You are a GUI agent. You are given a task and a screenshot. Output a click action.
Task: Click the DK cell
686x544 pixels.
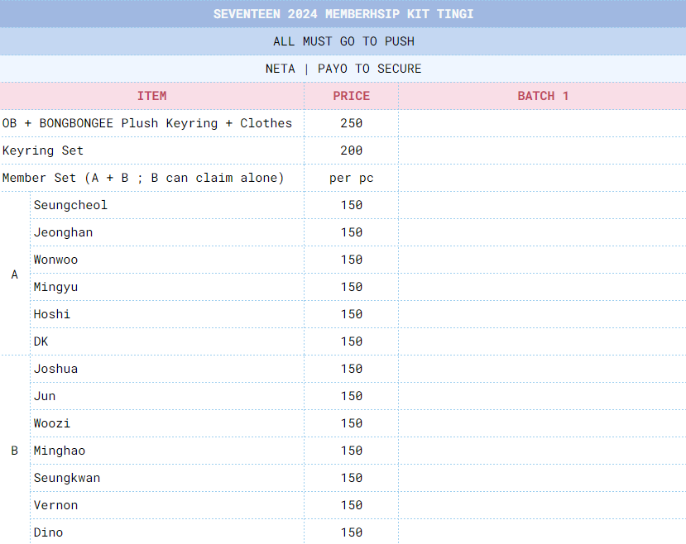(x=167, y=341)
